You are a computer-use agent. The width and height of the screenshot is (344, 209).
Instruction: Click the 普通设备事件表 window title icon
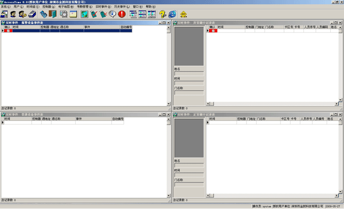coord(3,115)
